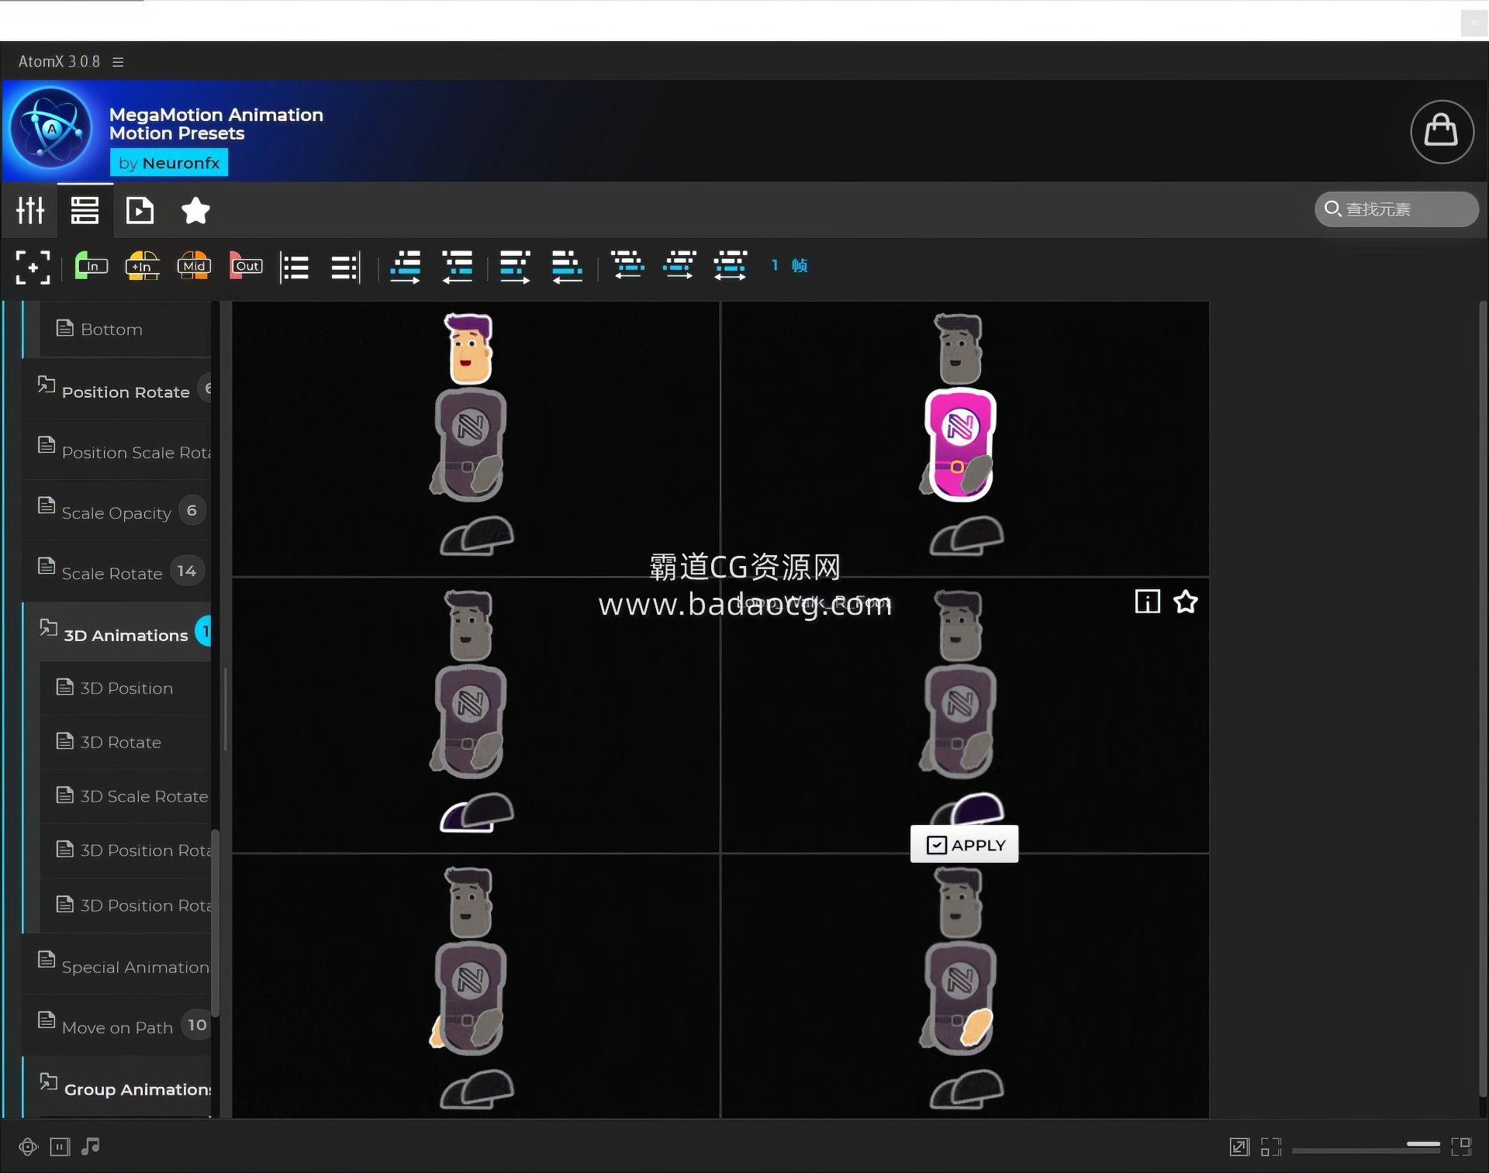
Task: Switch to the sliders settings tab
Action: tap(30, 210)
